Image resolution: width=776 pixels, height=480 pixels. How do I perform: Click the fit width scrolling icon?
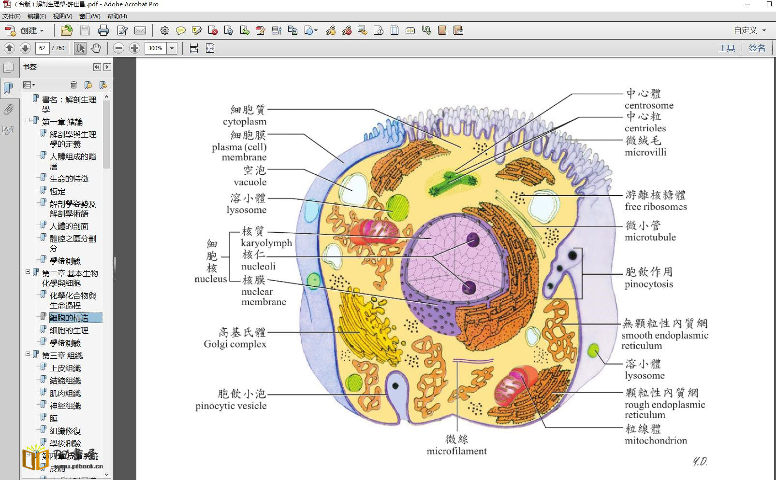coord(194,48)
